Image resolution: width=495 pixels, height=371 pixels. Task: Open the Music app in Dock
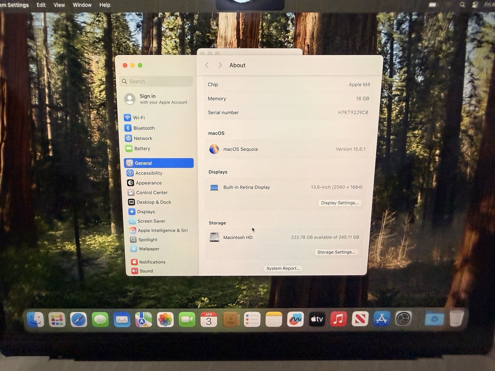[338, 319]
